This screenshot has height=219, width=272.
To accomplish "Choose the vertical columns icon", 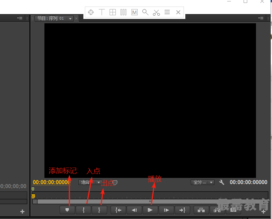I will (x=123, y=12).
